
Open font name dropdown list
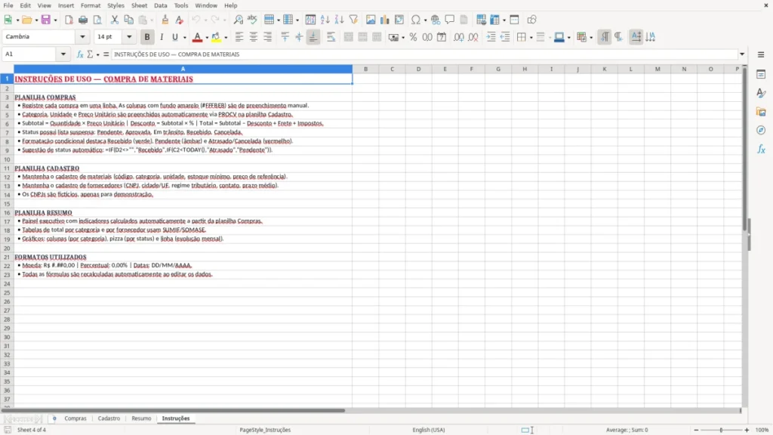click(x=82, y=36)
